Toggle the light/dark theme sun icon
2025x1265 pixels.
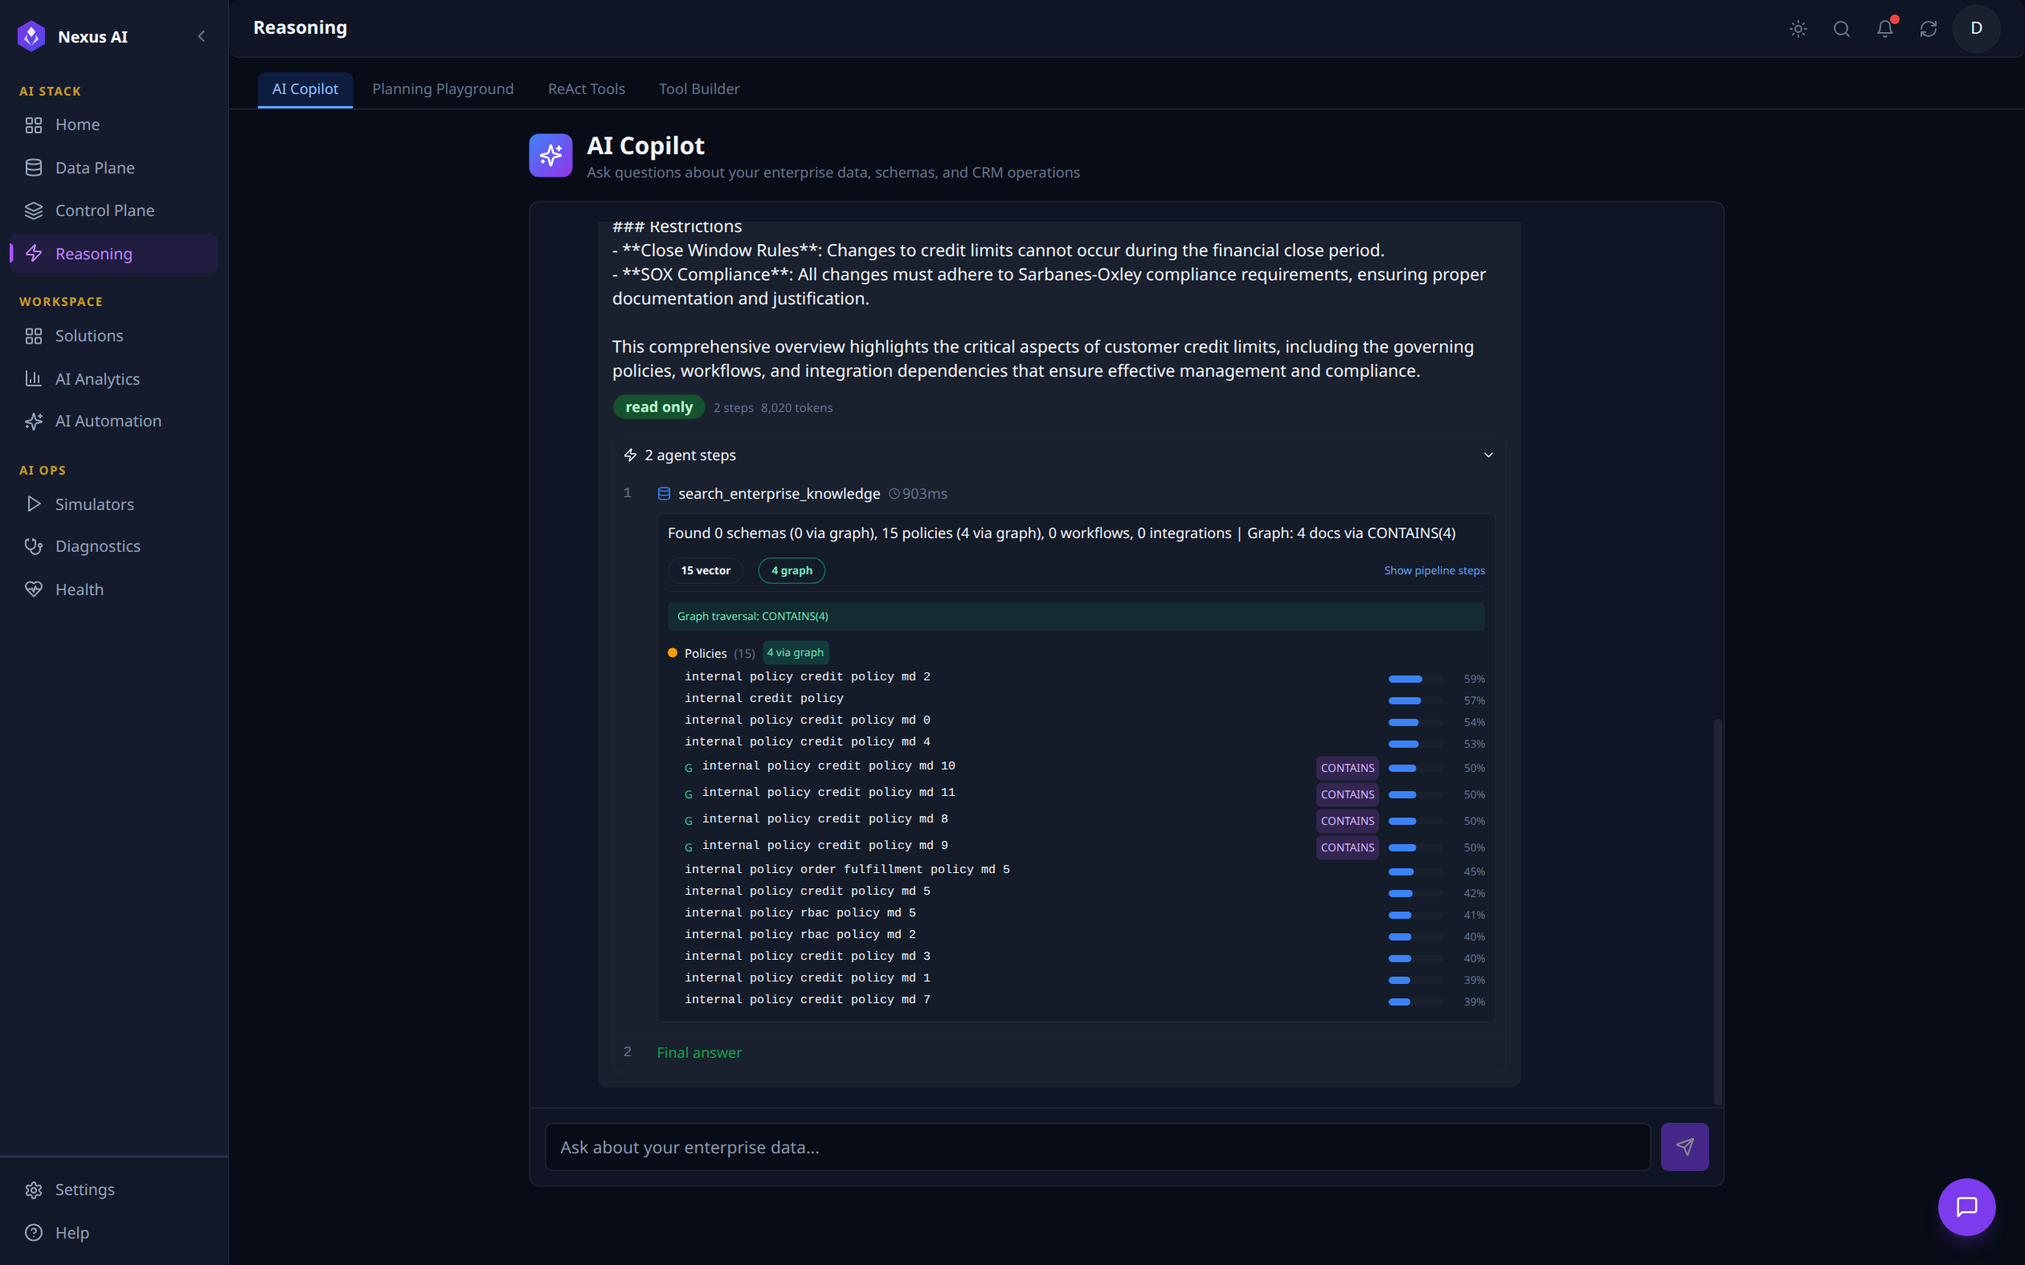[1798, 28]
